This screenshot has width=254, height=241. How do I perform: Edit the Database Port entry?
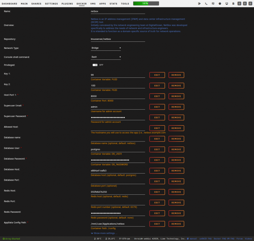157,182
